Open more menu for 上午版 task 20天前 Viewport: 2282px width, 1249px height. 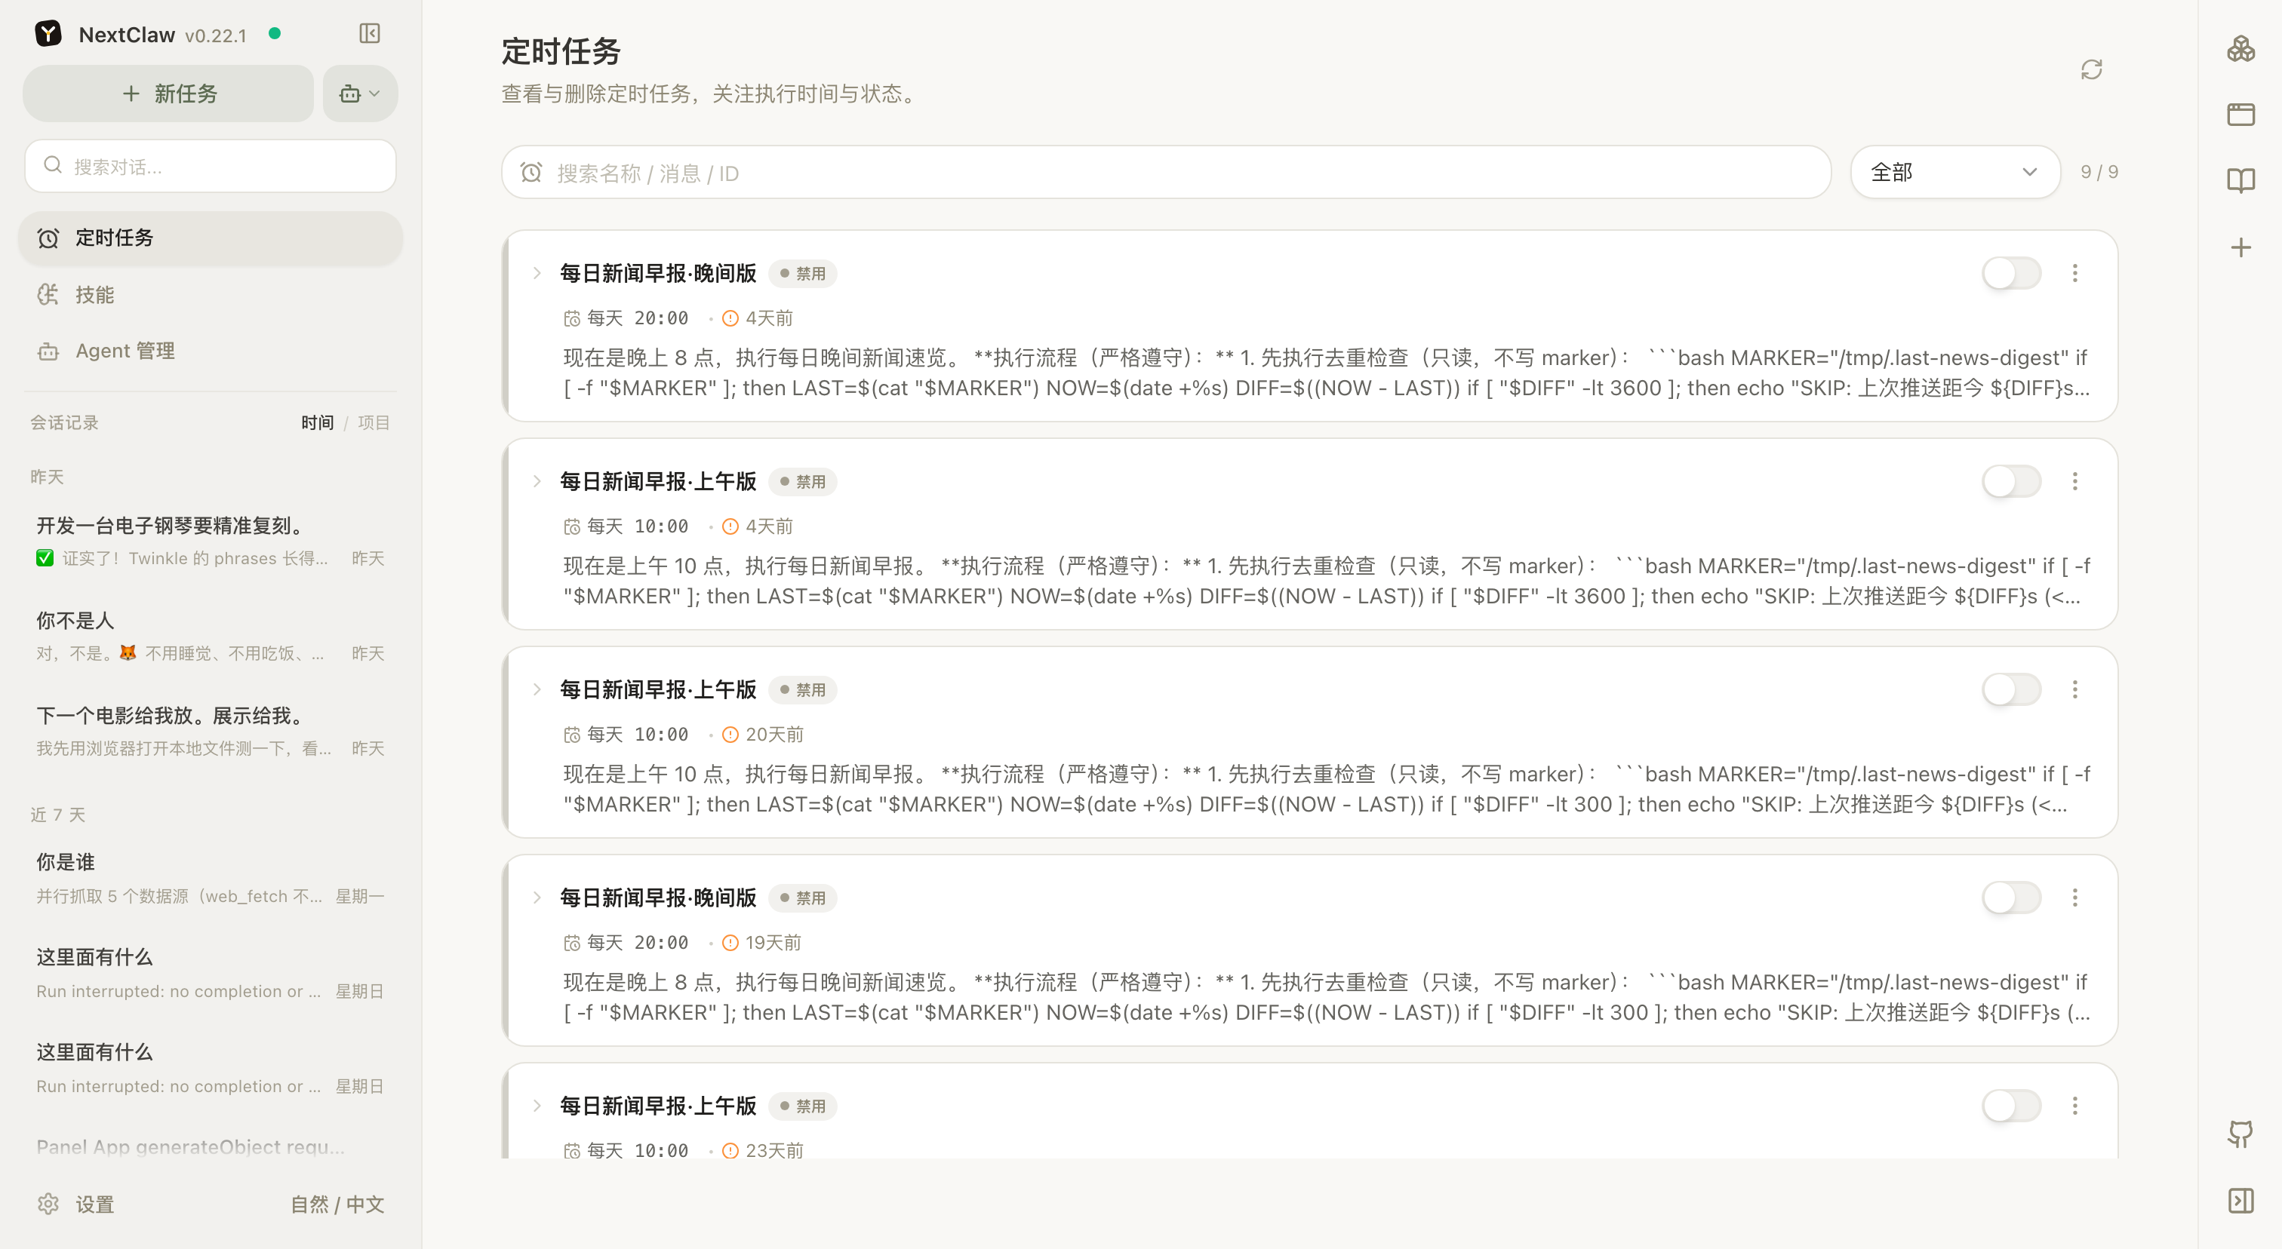pos(2074,689)
